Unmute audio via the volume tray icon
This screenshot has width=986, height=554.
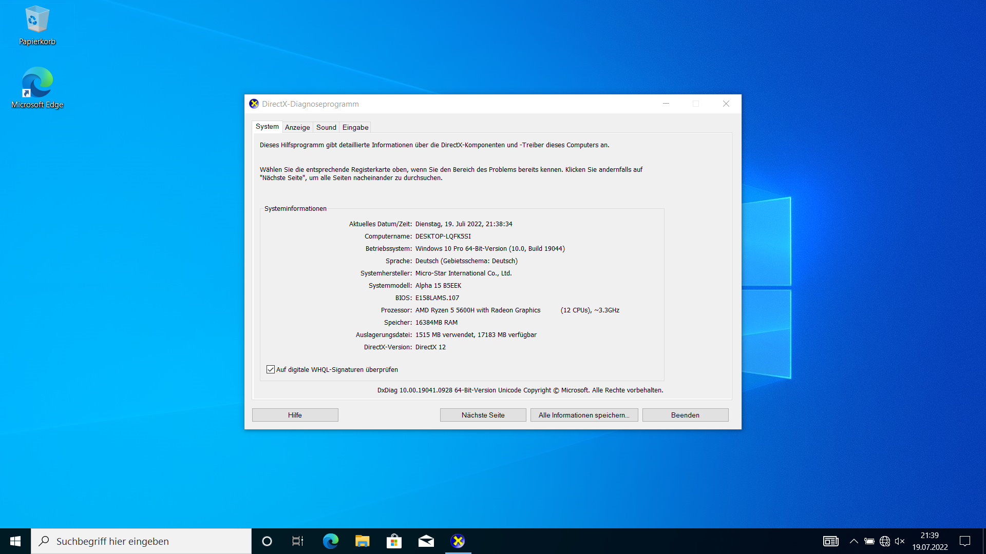click(900, 541)
